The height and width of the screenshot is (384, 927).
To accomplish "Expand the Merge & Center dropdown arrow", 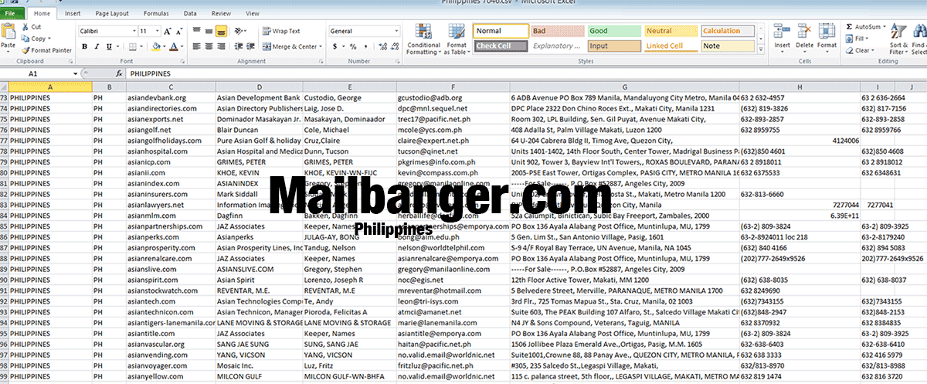I will 321,46.
